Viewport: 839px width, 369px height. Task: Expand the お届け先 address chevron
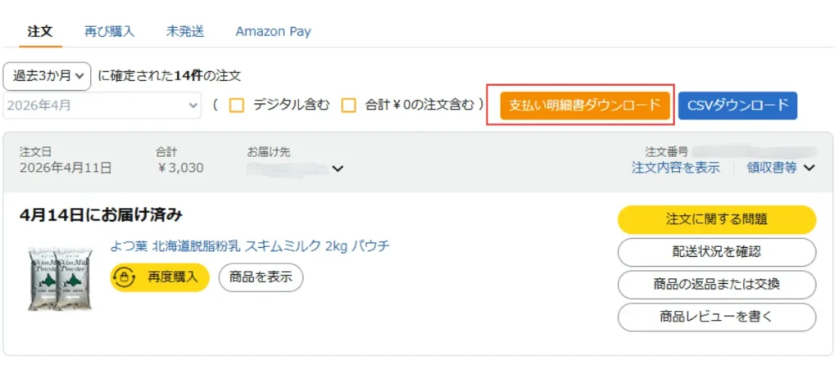click(x=337, y=169)
